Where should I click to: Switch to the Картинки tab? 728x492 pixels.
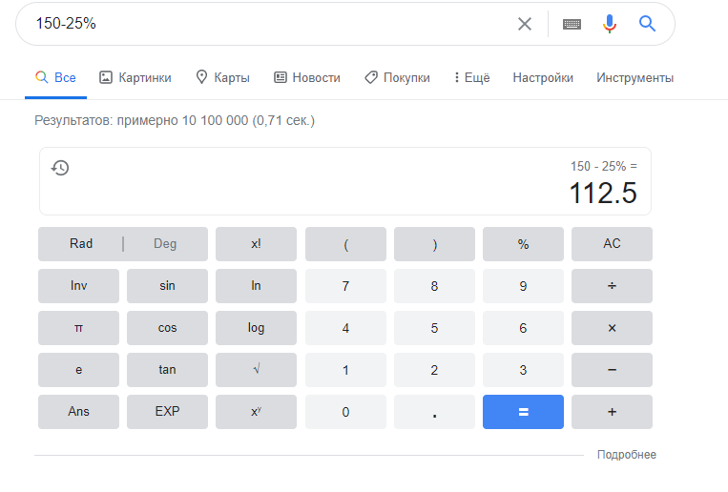[135, 77]
